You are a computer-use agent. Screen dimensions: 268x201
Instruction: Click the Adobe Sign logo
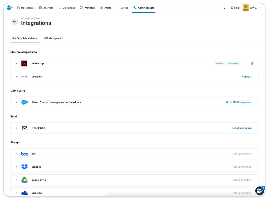pos(24,63)
